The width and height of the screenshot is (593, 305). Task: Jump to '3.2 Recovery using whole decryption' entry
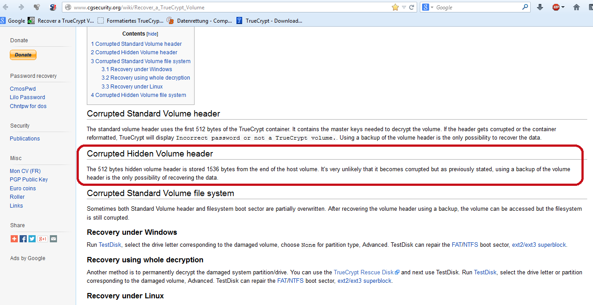pyautogui.click(x=146, y=78)
